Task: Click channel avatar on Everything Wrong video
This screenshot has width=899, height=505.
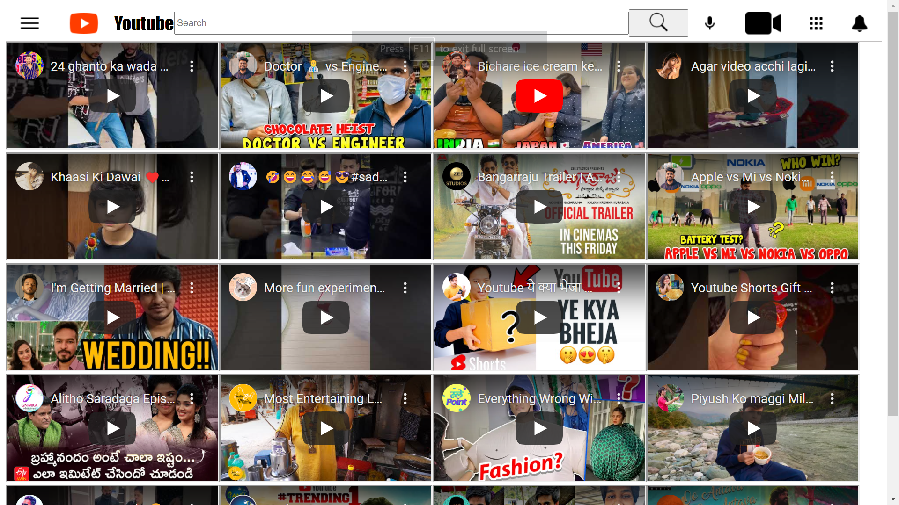Action: pos(456,398)
